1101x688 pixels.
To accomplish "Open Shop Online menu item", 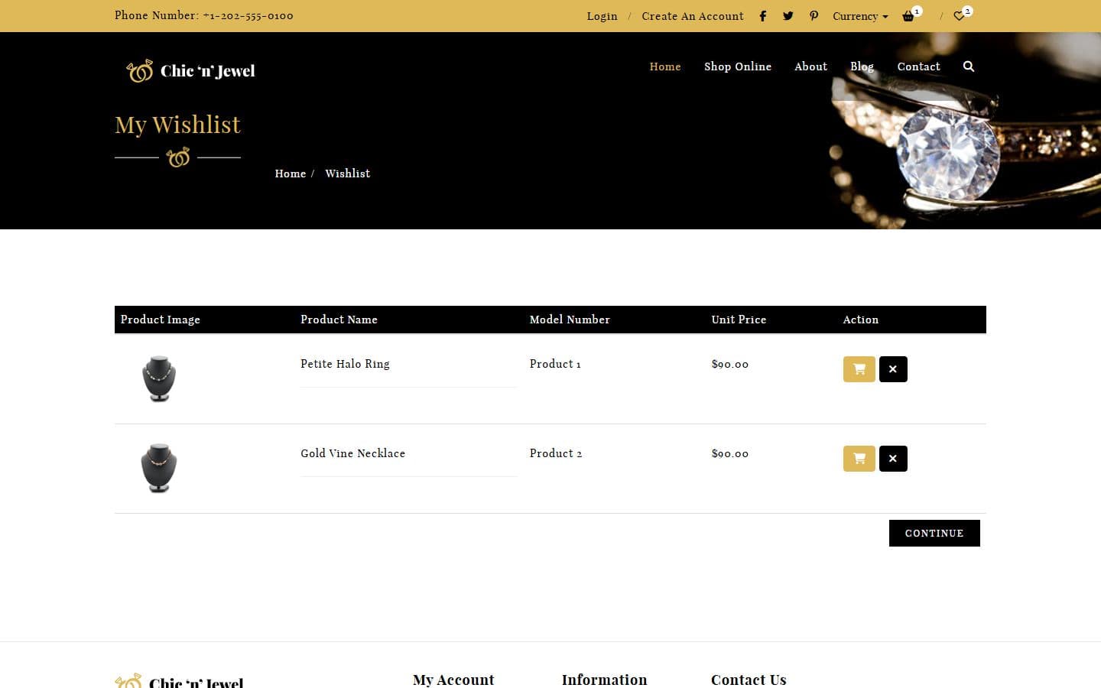I will (738, 67).
